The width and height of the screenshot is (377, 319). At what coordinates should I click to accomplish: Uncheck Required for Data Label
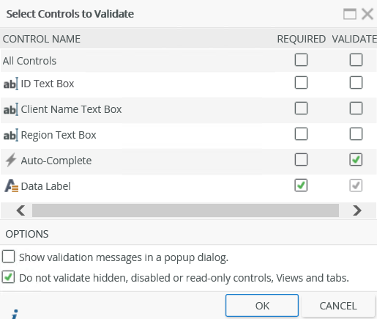tap(301, 186)
